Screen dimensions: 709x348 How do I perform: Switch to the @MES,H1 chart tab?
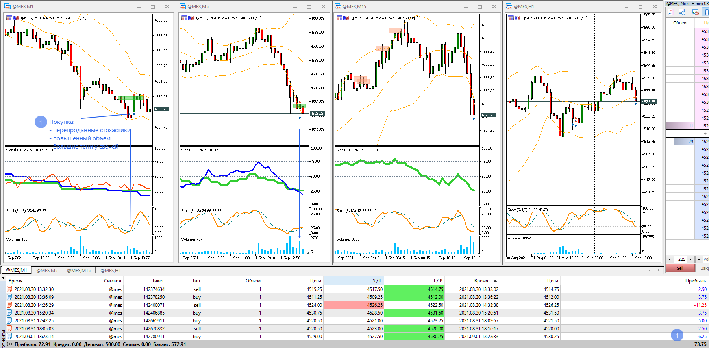[111, 270]
